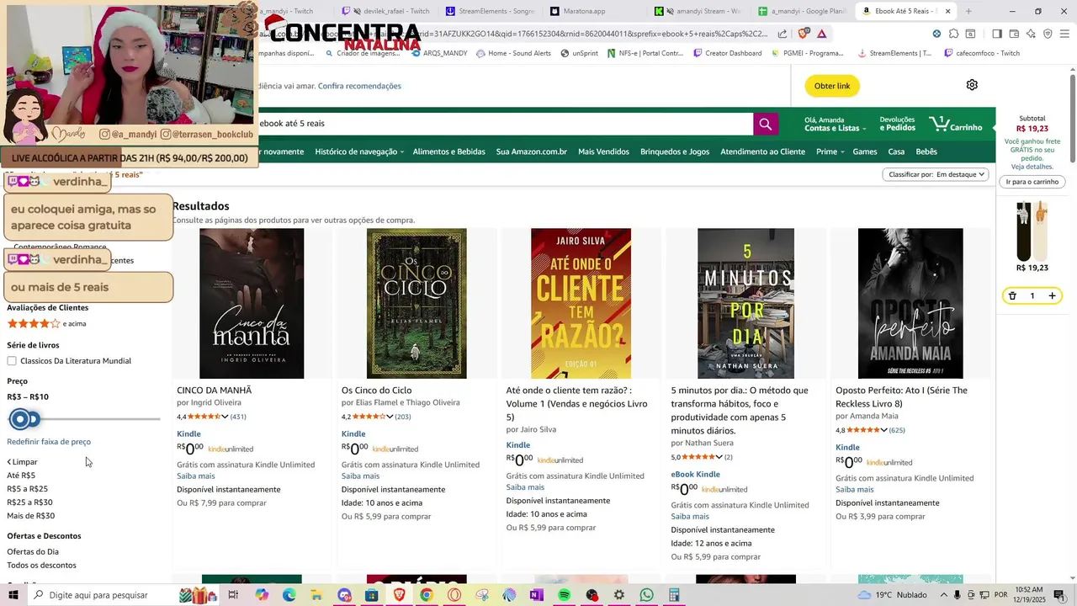Open Ofertas do Dia filter link
1077x606 pixels.
click(33, 552)
